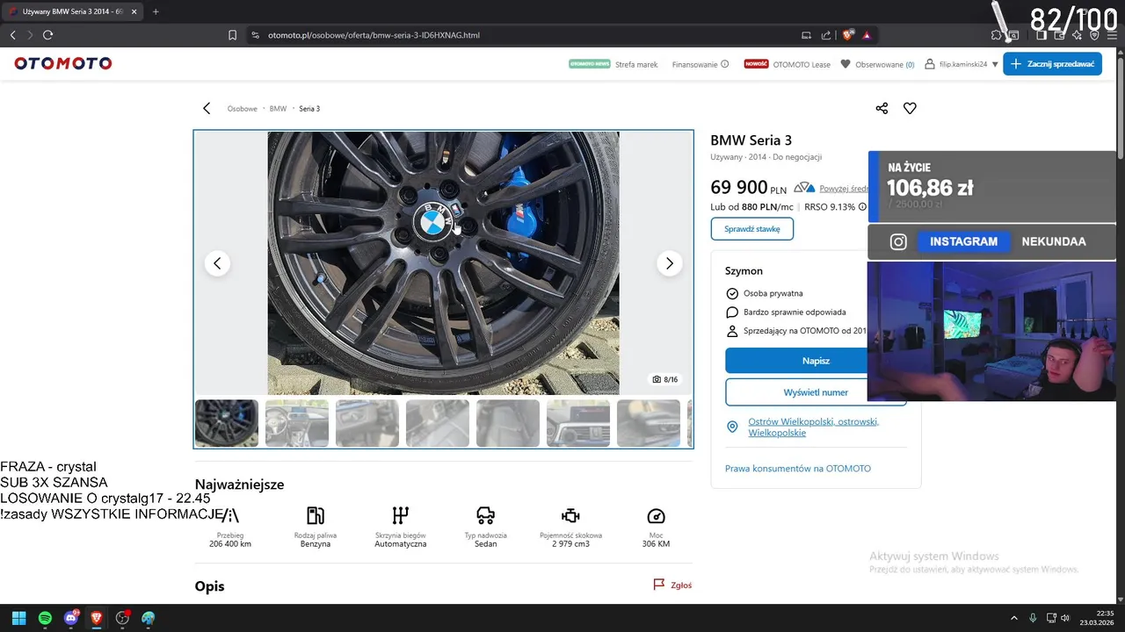Select sixth gallery thumbnail
The height and width of the screenshot is (632, 1125).
pyautogui.click(x=578, y=423)
